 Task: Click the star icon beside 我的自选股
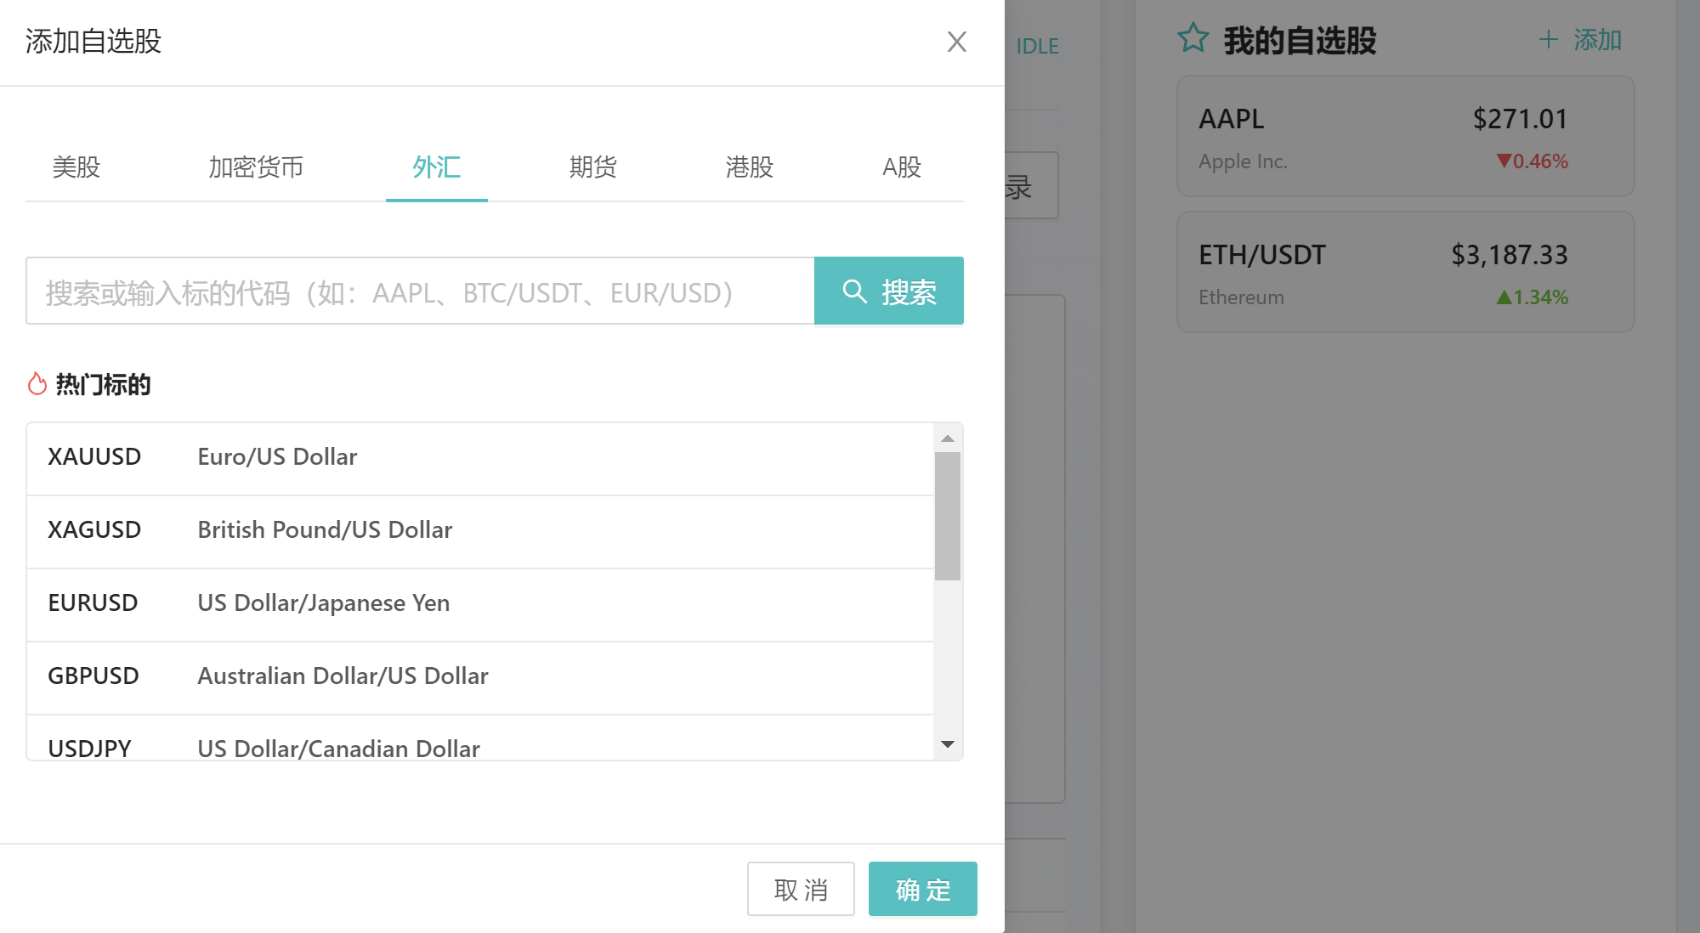(x=1193, y=38)
